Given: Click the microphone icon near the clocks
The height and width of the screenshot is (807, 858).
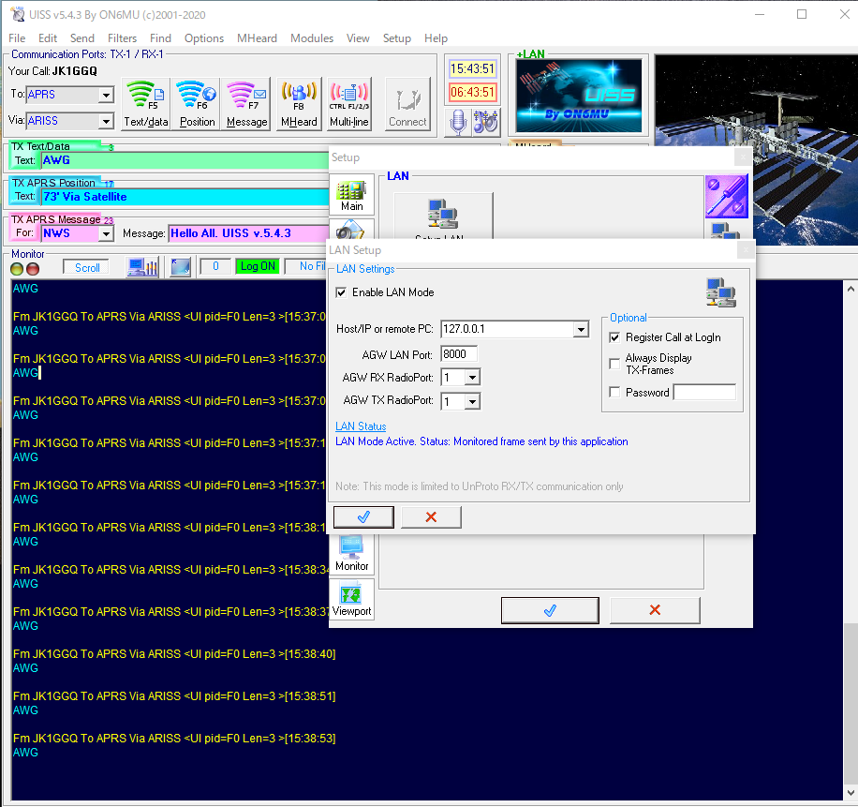Looking at the screenshot, I should click(x=458, y=121).
